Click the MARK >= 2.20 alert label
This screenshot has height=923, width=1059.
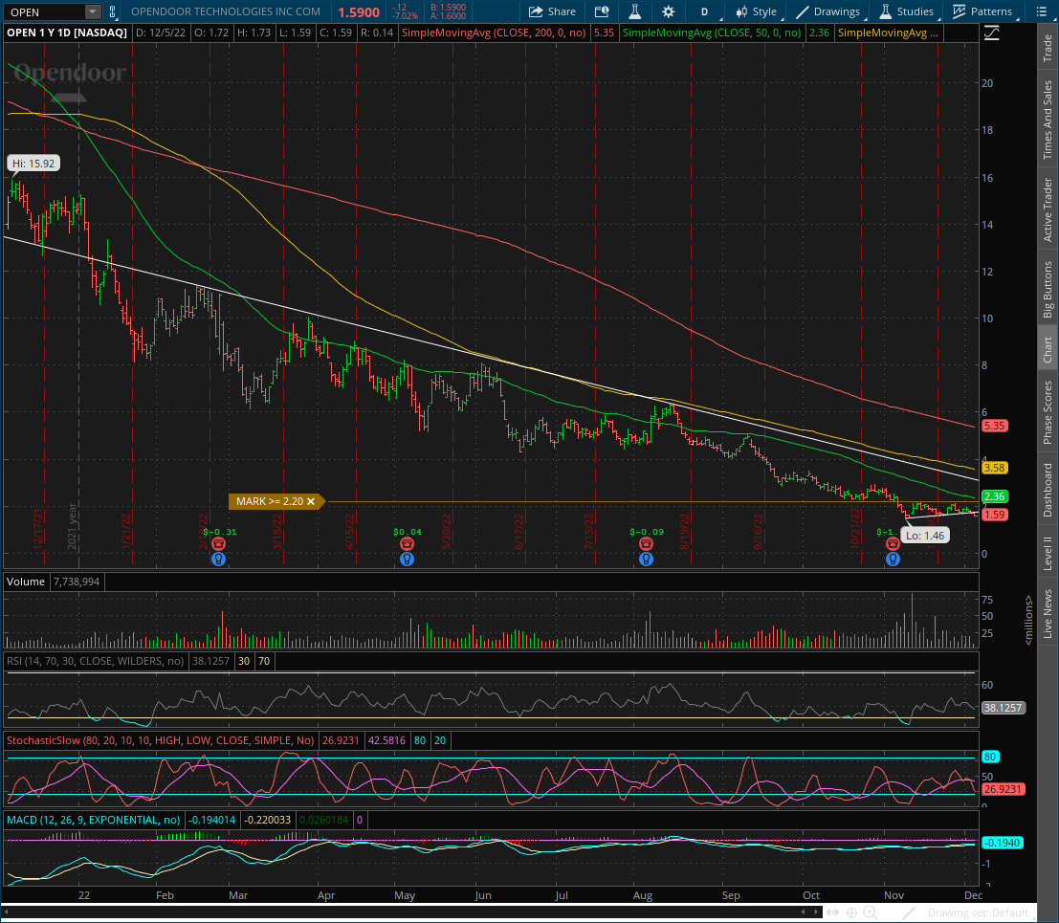pos(270,501)
